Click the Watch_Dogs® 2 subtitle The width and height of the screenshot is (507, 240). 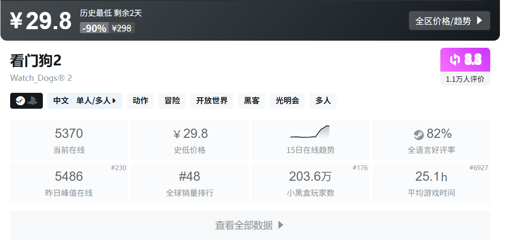tap(41, 78)
